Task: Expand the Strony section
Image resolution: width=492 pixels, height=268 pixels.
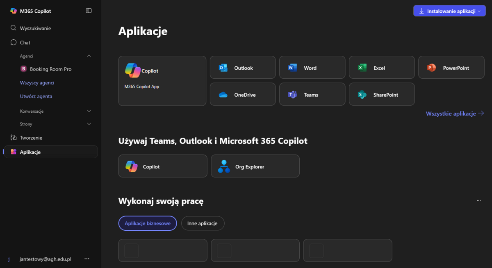Action: point(89,124)
